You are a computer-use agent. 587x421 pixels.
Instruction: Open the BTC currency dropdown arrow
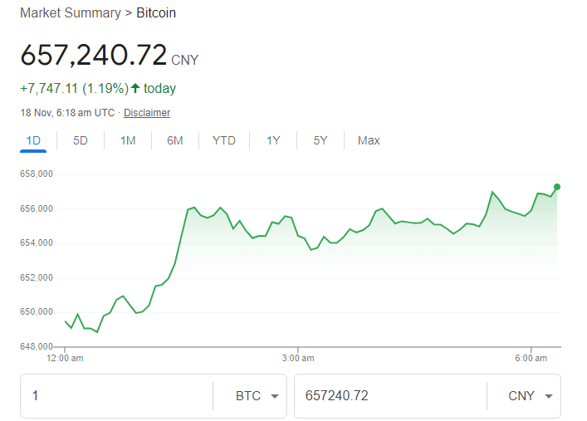click(275, 396)
